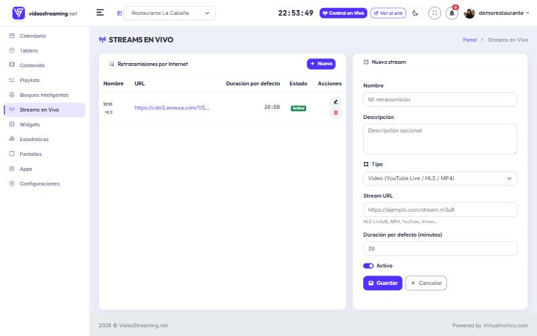Open Restaurante La Cabaña dropdown
This screenshot has height=336, width=537.
pyautogui.click(x=169, y=13)
